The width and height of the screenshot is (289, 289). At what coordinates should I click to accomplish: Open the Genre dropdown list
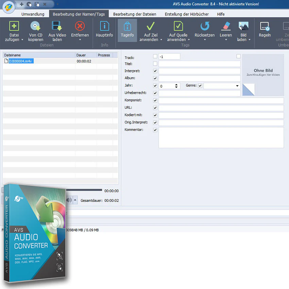tap(237, 86)
